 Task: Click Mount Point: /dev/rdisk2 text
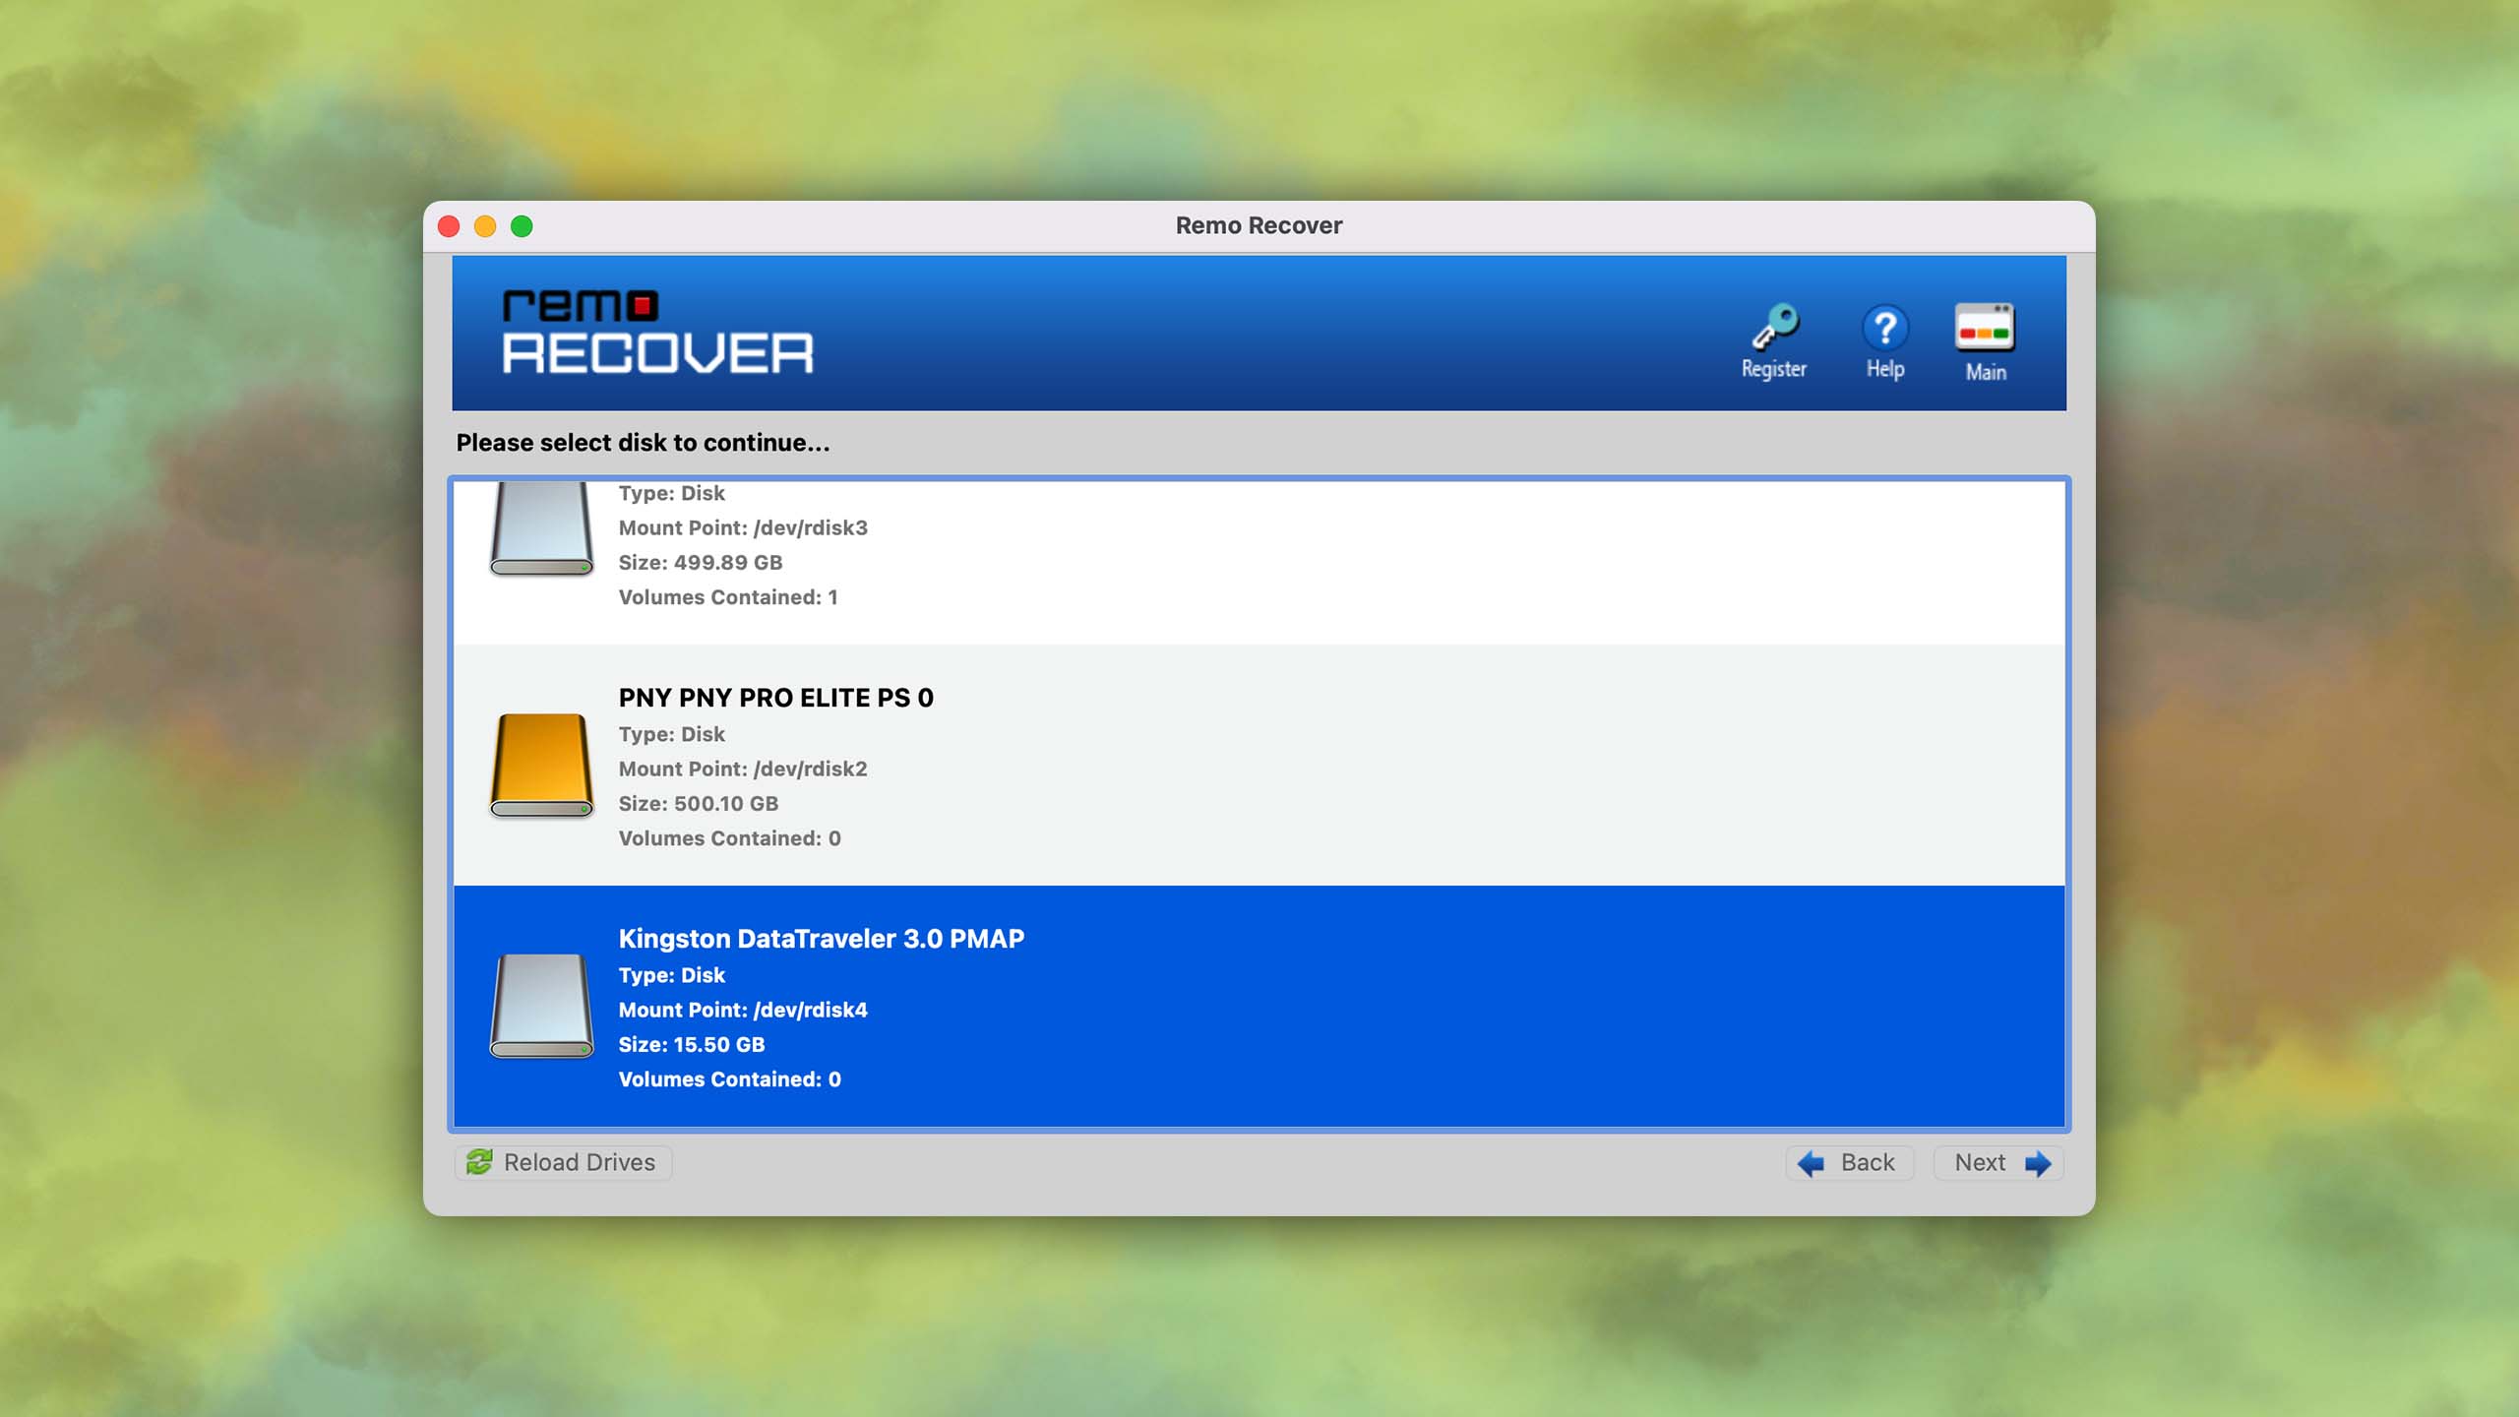[x=743, y=769]
